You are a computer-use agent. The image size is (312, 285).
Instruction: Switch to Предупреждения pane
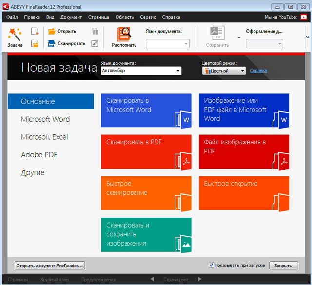point(98,280)
